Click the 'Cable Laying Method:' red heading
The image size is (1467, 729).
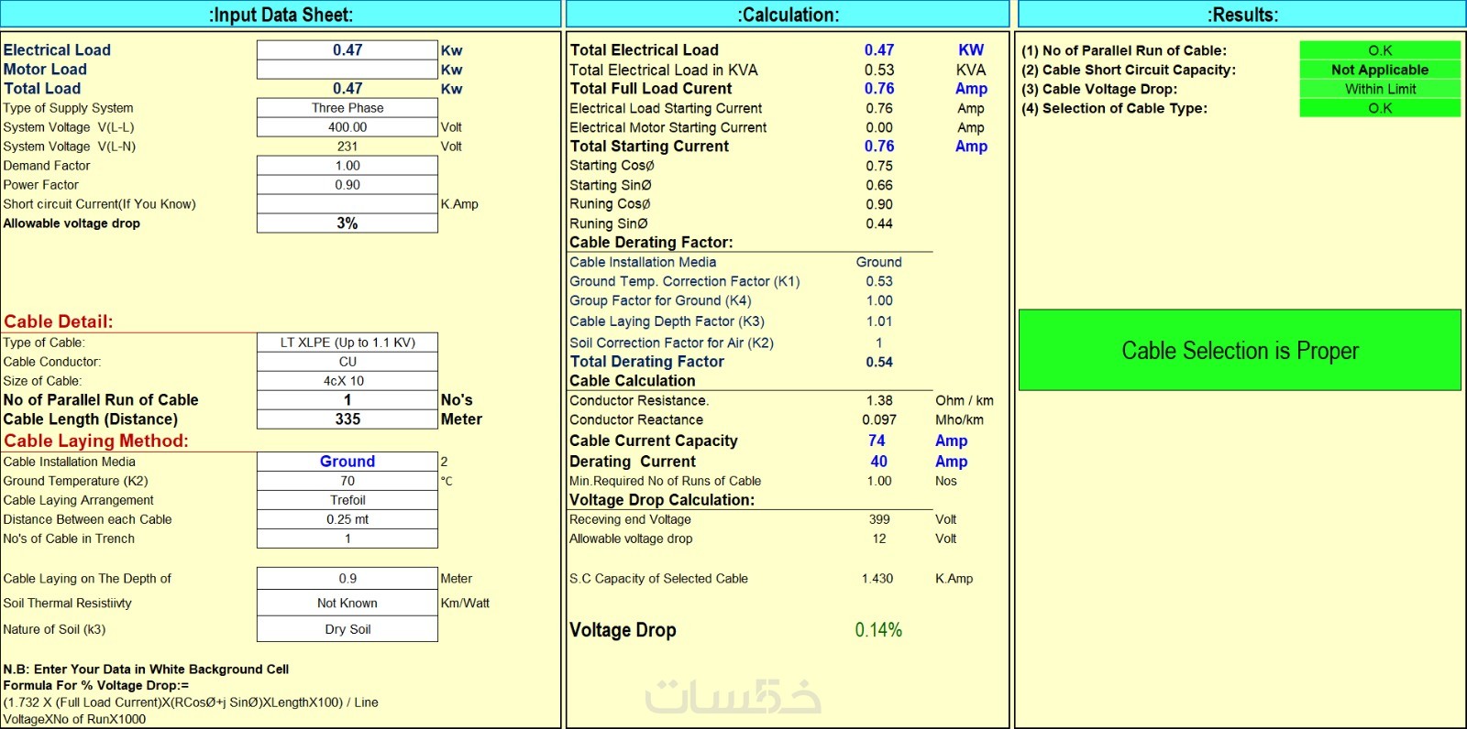point(95,441)
